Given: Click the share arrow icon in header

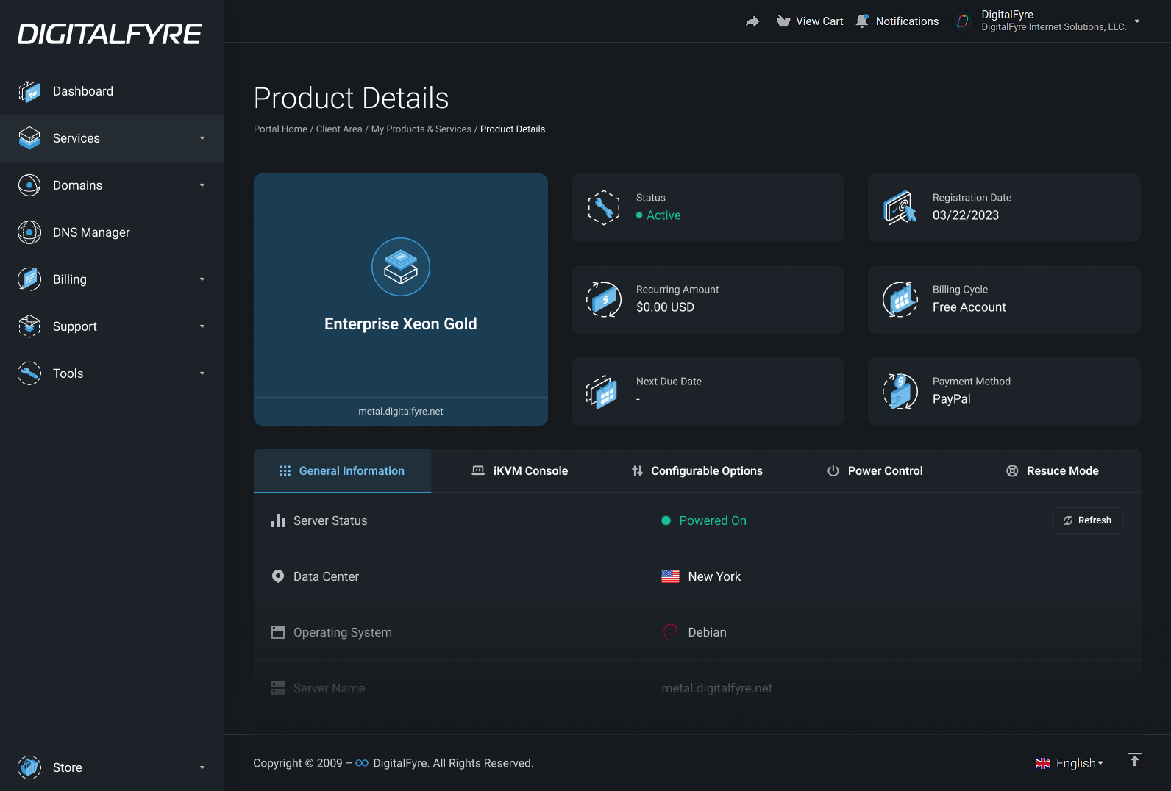Looking at the screenshot, I should pos(752,21).
